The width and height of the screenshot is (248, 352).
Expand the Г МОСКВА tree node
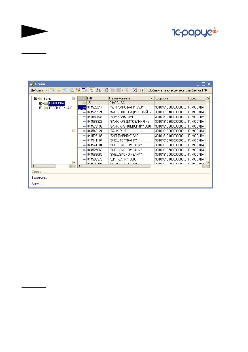tap(41, 103)
